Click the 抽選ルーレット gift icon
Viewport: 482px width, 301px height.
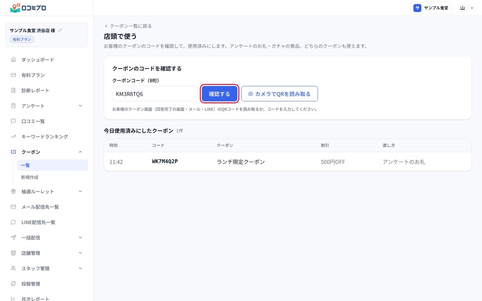(13, 191)
